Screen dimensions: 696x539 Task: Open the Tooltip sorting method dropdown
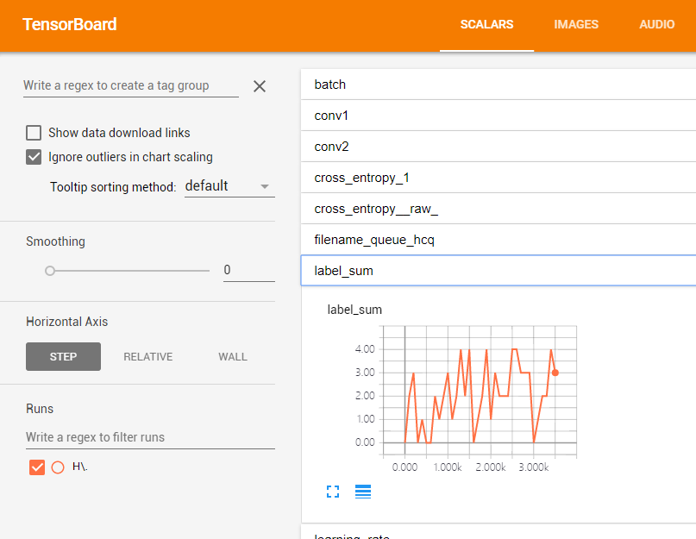click(x=229, y=186)
